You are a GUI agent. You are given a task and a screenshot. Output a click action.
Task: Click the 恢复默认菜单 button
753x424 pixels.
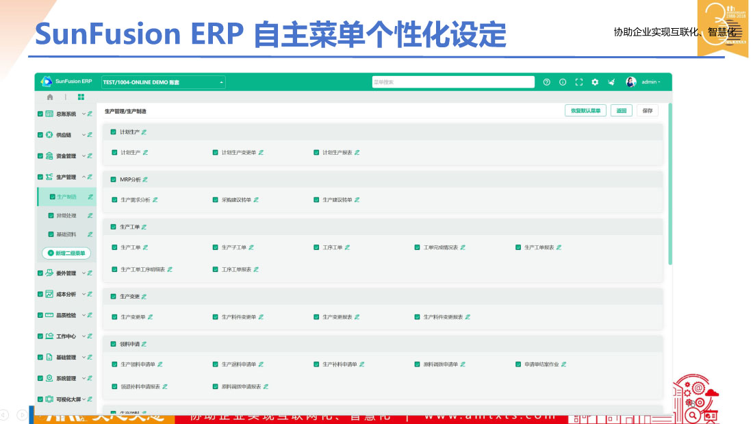585,110
